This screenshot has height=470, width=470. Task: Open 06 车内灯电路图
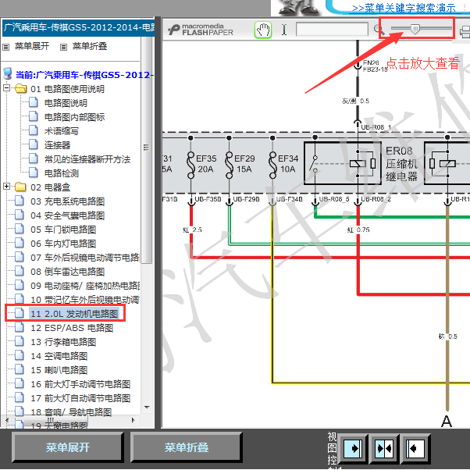(63, 244)
